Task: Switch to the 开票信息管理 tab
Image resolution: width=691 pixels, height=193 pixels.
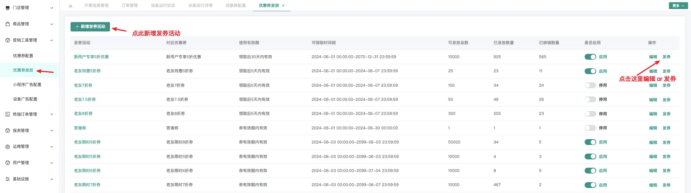Action: click(96, 5)
